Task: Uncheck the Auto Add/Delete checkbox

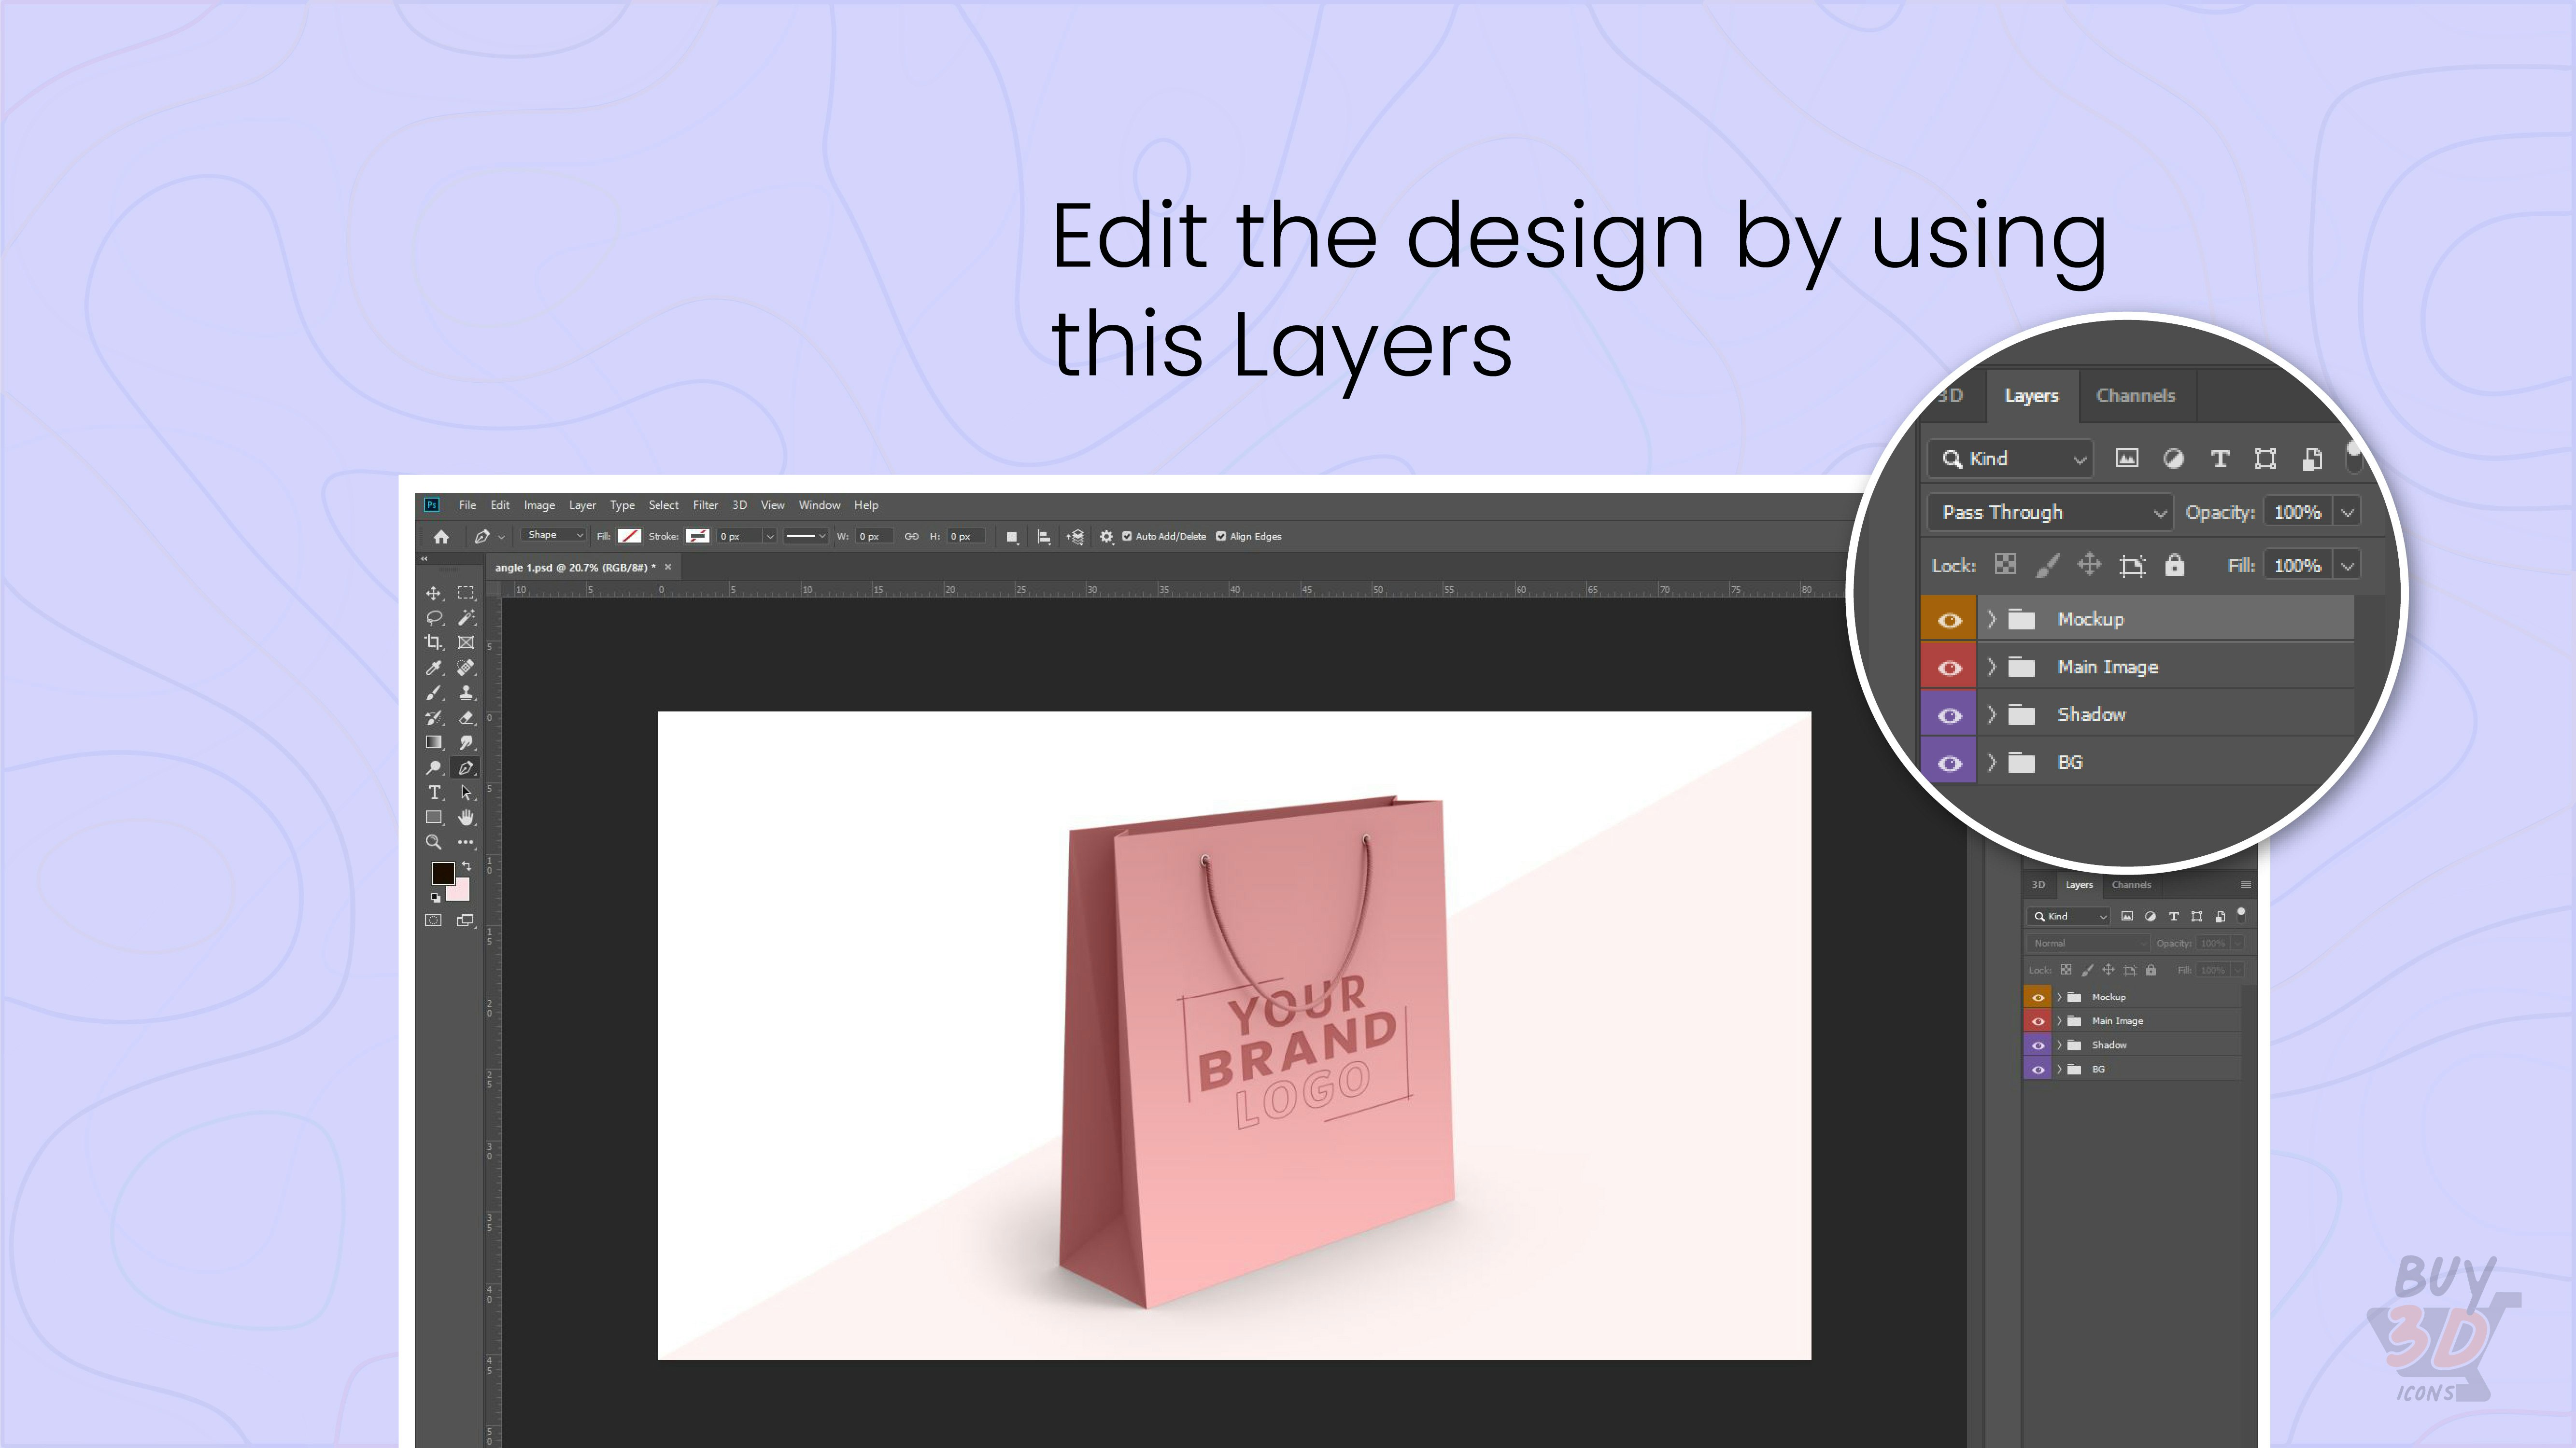Action: [1127, 537]
